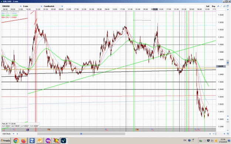Select the trend line drawing tool

pos(221,6)
